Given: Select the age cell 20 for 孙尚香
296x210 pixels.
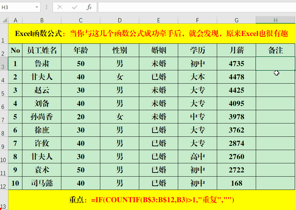Looking at the screenshot, I should [x=80, y=117].
